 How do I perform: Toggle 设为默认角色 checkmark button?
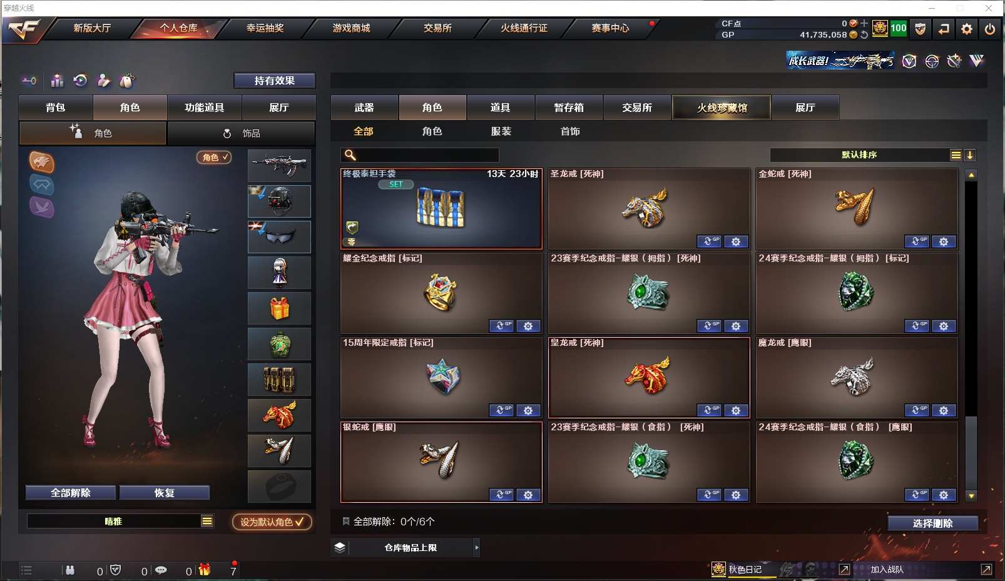click(272, 522)
